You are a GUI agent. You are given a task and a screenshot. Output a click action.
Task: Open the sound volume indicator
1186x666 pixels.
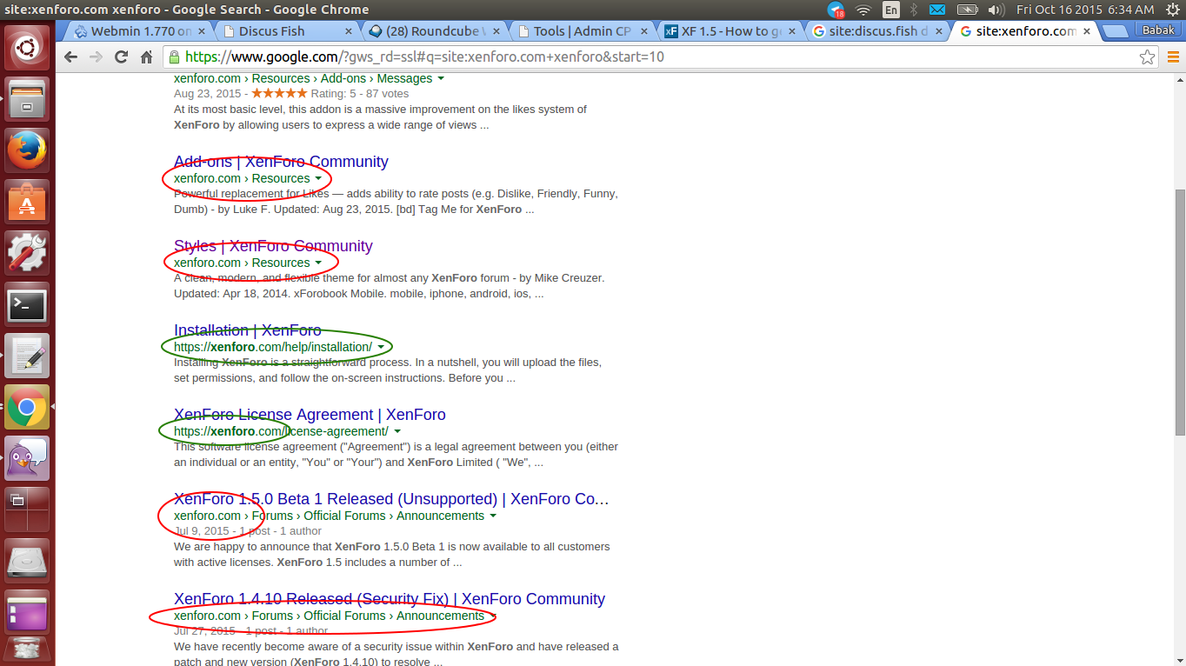[995, 10]
